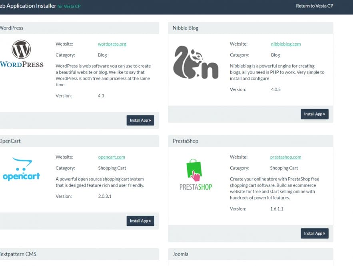Click the OpenCart shopping cart logo
Viewport: 353px width, 266px height.
click(x=22, y=167)
